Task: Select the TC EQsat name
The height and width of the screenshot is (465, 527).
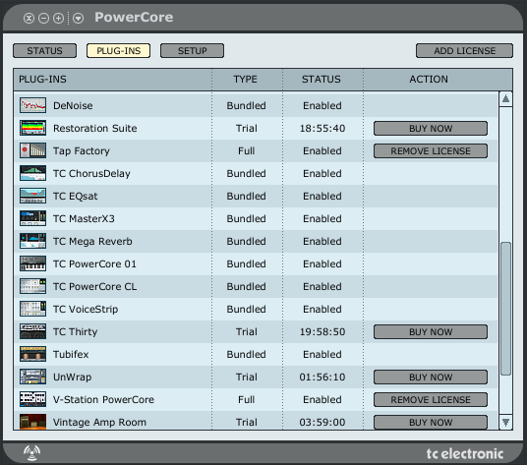Action: point(76,196)
